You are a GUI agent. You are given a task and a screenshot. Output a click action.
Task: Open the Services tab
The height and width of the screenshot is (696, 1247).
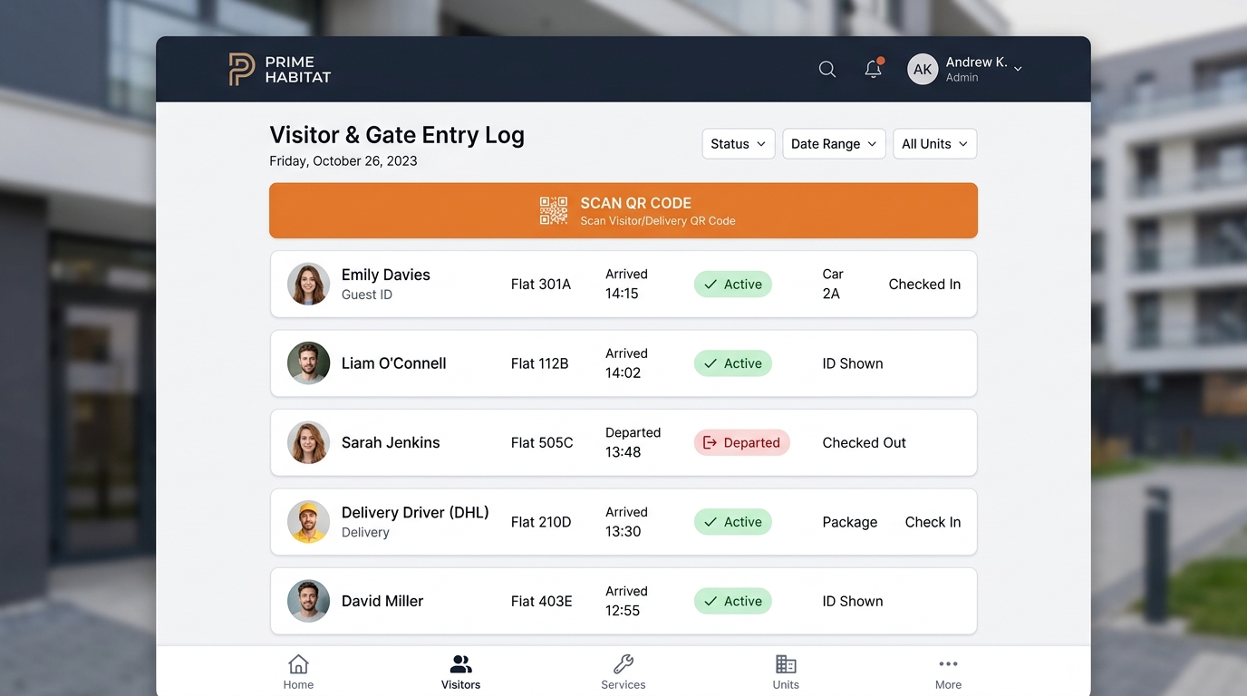coord(623,672)
